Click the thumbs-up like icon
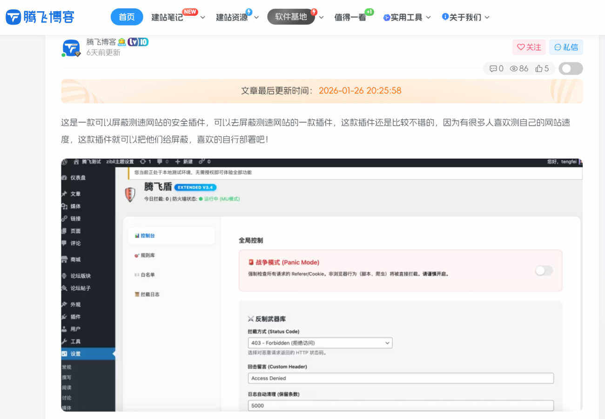This screenshot has width=605, height=419. pyautogui.click(x=539, y=69)
